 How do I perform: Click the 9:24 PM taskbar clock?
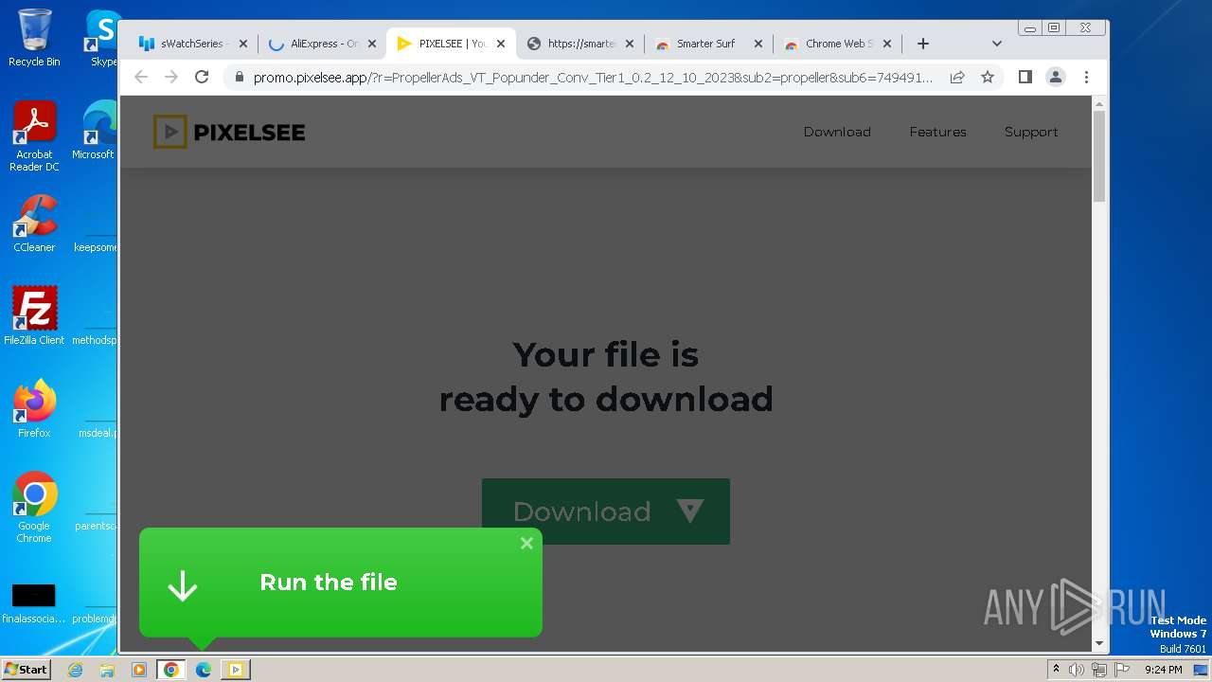tap(1163, 670)
